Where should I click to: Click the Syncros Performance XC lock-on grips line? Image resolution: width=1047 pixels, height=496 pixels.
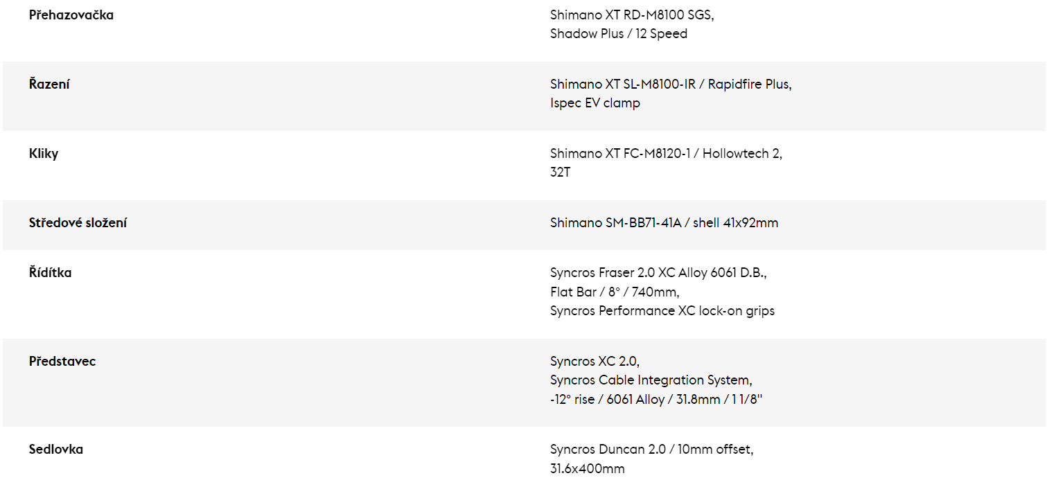(662, 311)
